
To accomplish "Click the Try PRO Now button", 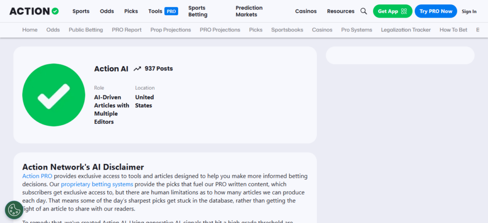I will [x=436, y=11].
